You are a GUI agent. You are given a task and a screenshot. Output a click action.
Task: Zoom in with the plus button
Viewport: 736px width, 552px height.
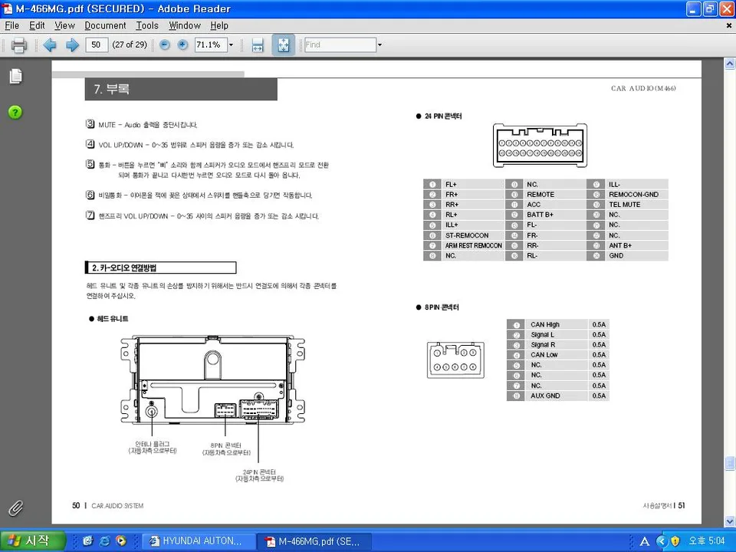pyautogui.click(x=182, y=44)
